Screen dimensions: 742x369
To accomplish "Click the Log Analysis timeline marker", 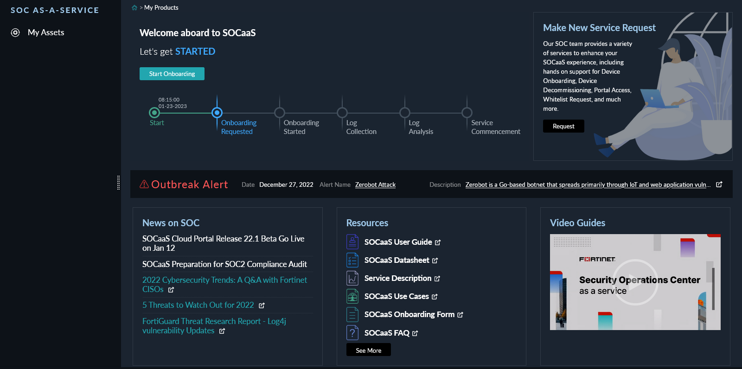I will [x=405, y=113].
